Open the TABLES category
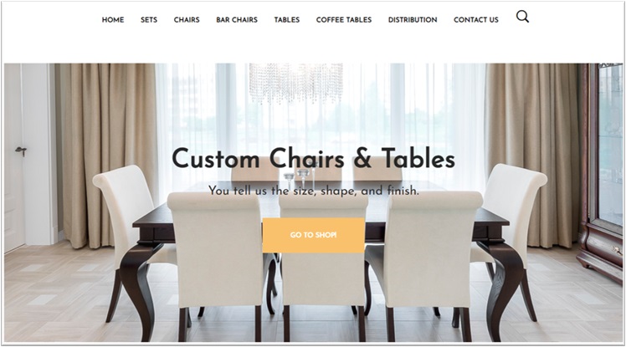The width and height of the screenshot is (626, 347). [287, 19]
